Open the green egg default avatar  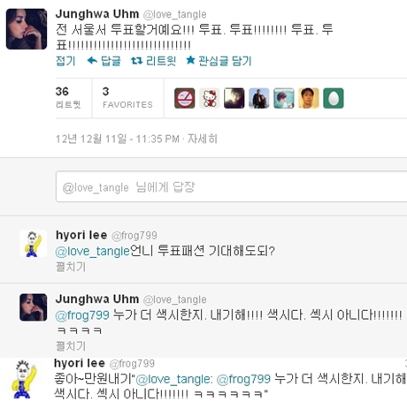[x=334, y=98]
